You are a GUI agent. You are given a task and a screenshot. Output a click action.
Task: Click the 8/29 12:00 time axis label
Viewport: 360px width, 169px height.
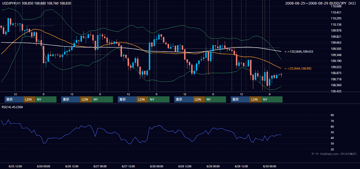(241, 166)
